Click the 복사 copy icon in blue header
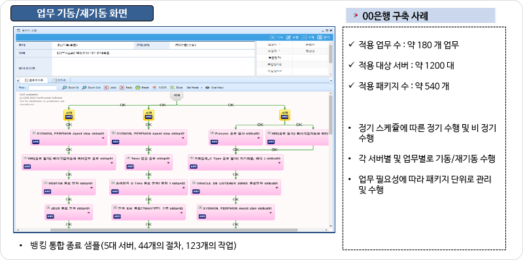 tap(273, 37)
